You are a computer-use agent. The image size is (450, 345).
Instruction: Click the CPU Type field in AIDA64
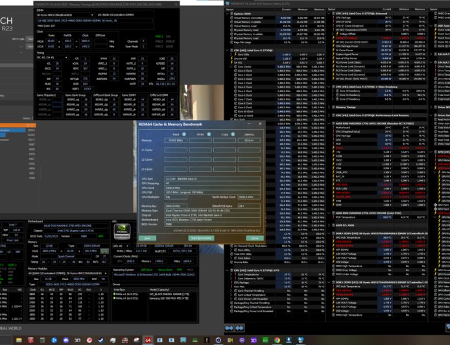pos(213,178)
